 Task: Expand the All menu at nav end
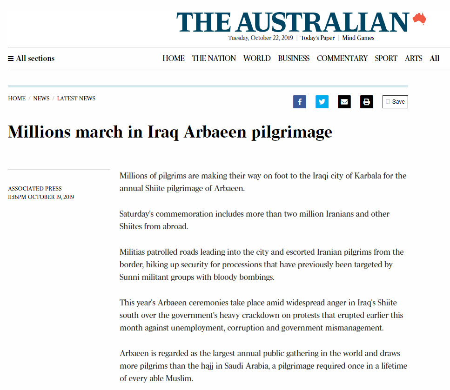(x=435, y=59)
